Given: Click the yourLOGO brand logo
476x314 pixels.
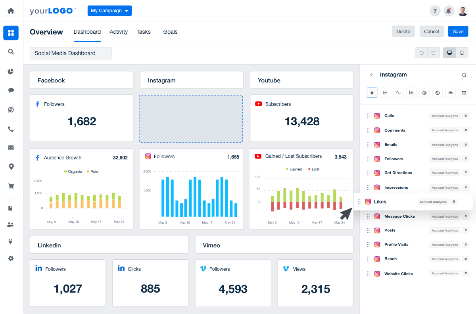Looking at the screenshot, I should 53,11.
